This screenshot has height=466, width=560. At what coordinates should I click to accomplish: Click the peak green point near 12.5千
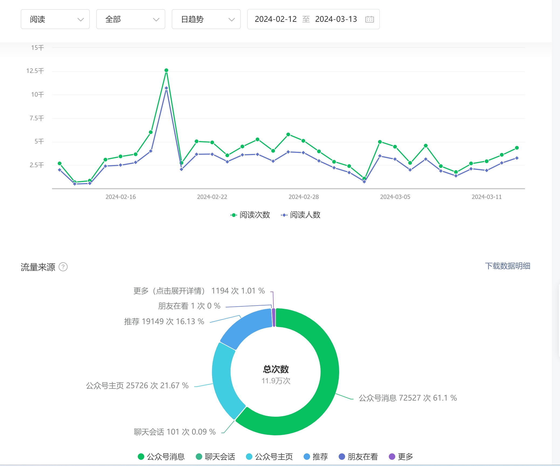166,70
